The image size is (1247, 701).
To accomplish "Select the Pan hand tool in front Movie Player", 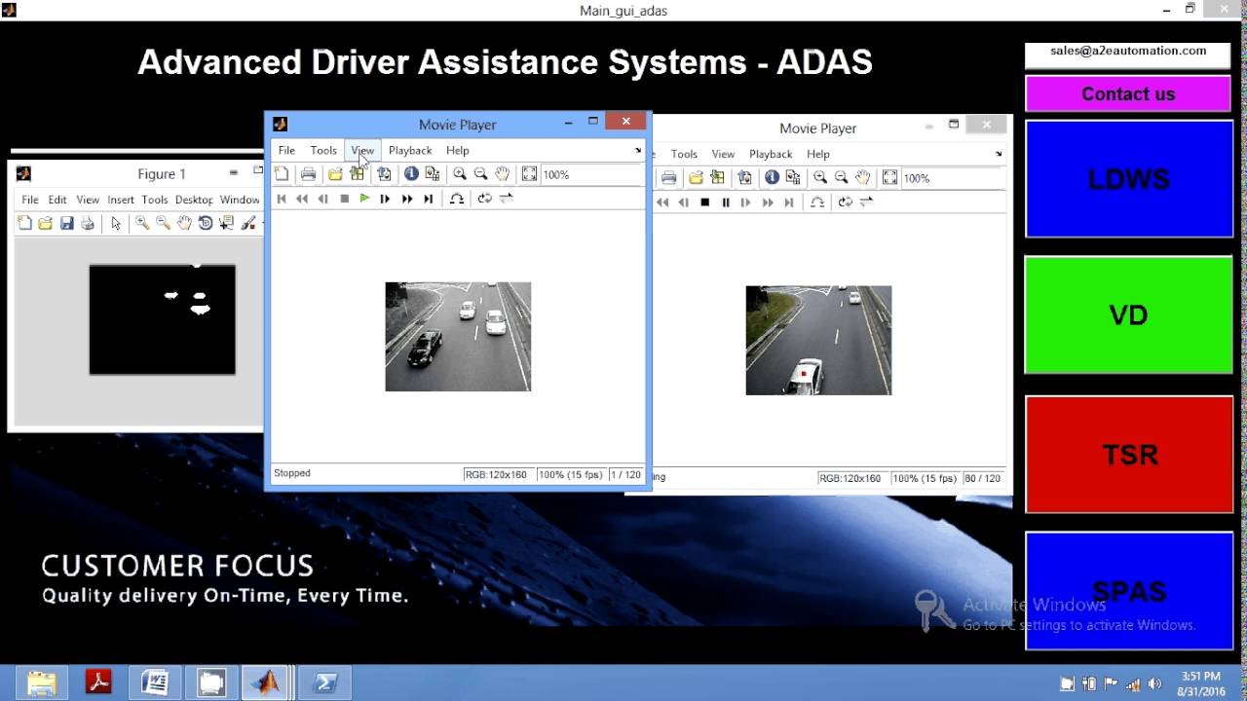I will click(x=502, y=174).
